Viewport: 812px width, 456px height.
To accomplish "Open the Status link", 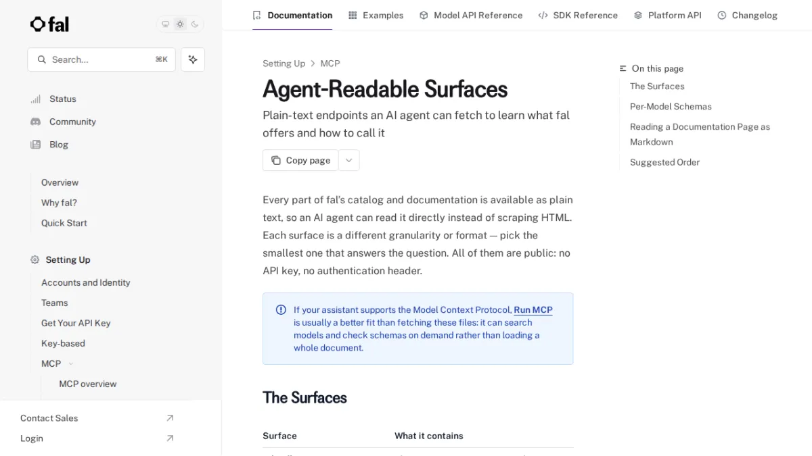I will pos(63,99).
